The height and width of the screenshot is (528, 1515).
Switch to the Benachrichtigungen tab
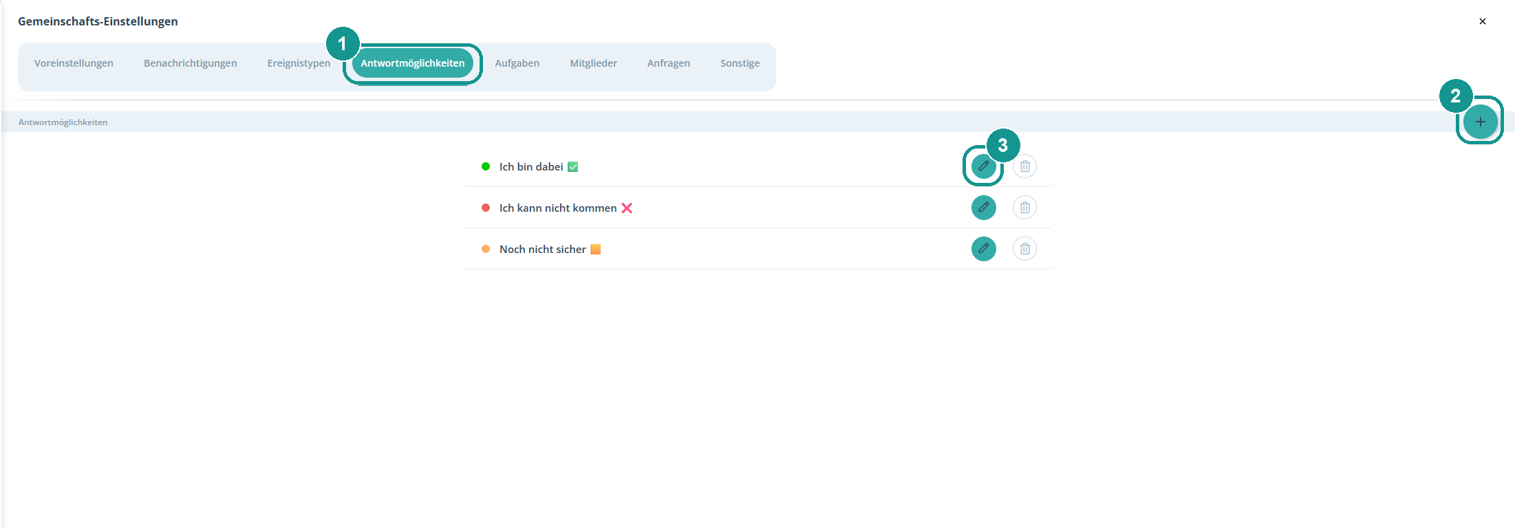[190, 63]
